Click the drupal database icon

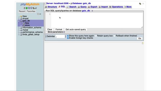click(21, 19)
